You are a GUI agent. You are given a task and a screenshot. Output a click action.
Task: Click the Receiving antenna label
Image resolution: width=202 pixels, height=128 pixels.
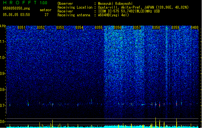(x=74, y=15)
